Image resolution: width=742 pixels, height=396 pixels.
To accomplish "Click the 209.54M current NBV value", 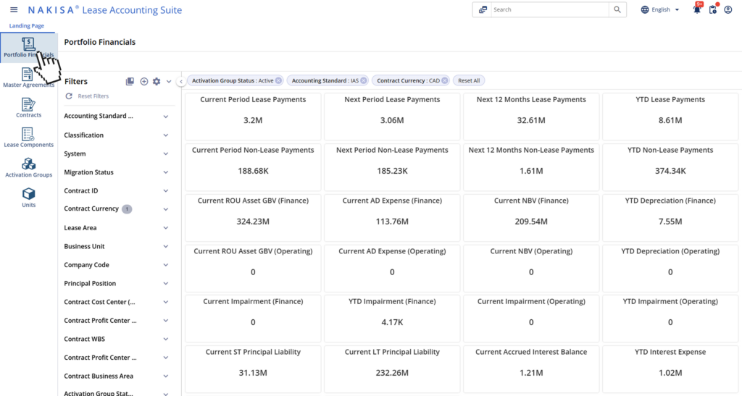I will [x=531, y=221].
